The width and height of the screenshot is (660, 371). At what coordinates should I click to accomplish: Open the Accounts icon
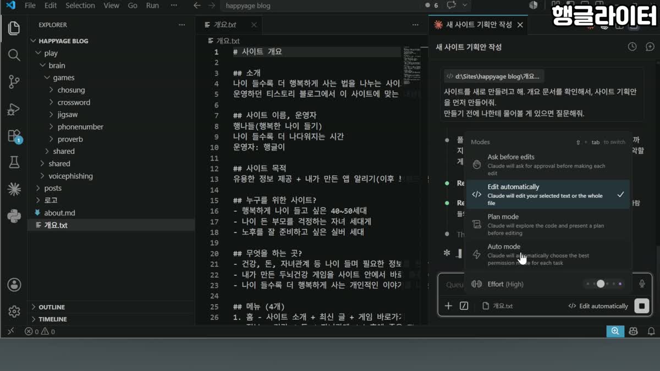pyautogui.click(x=14, y=285)
